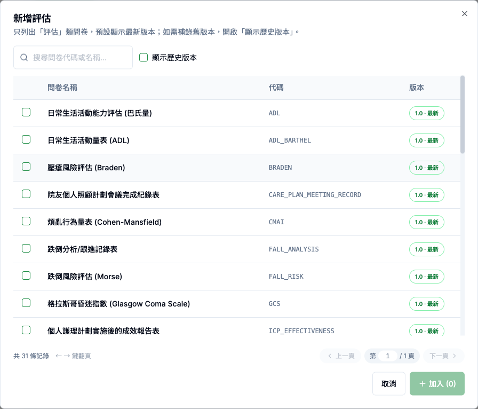Close the 新增評估 dialog with the X icon
This screenshot has width=478, height=409.
pyautogui.click(x=464, y=14)
